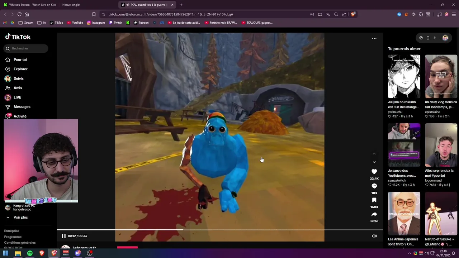Open the Programme footer link

tap(13, 237)
